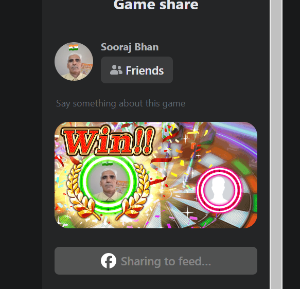Click the vertical scrollbar track
This screenshot has width=300, height=289.
(x=276, y=144)
